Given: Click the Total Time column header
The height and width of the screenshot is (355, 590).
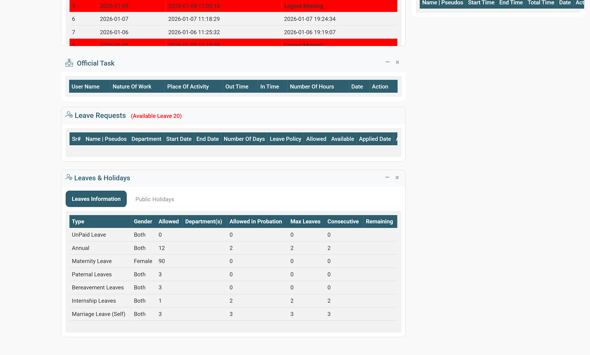Looking at the screenshot, I should coord(541,3).
